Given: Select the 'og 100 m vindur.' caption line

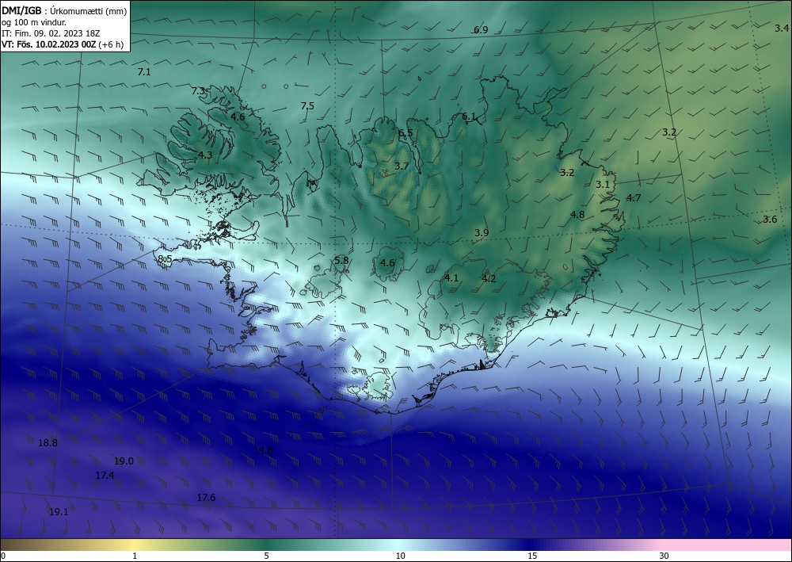Looking at the screenshot, I should (x=34, y=22).
